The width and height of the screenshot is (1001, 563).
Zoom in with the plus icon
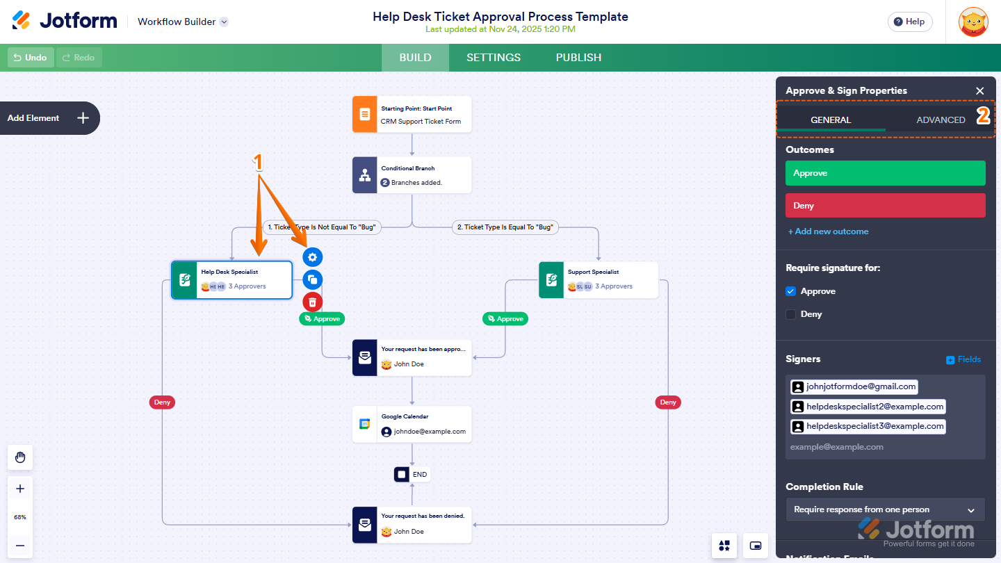(20, 489)
